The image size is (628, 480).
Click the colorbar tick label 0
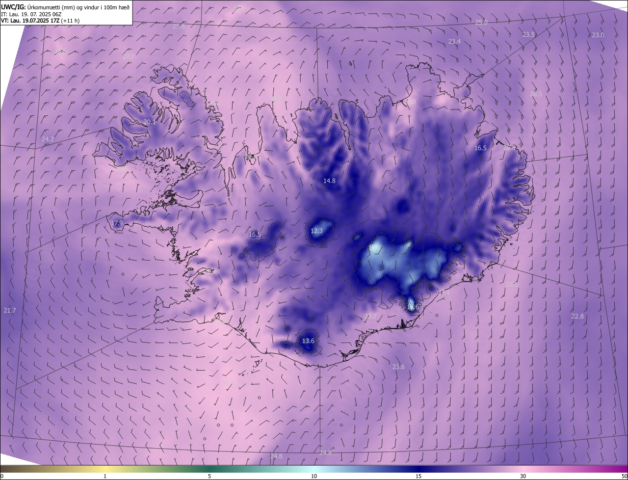[2, 476]
